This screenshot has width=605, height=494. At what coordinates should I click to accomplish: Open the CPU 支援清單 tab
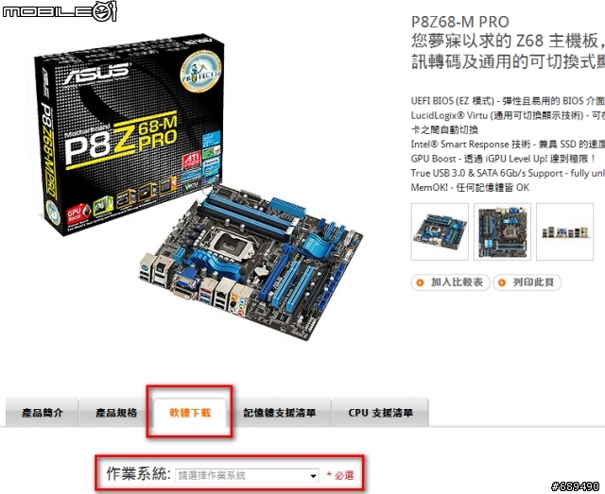[380, 412]
